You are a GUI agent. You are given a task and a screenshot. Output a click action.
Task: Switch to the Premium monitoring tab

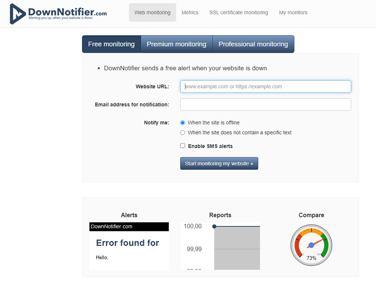pos(176,44)
